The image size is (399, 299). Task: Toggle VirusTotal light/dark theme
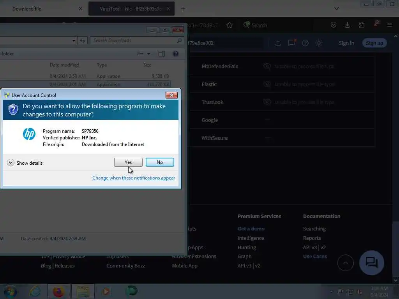319,43
